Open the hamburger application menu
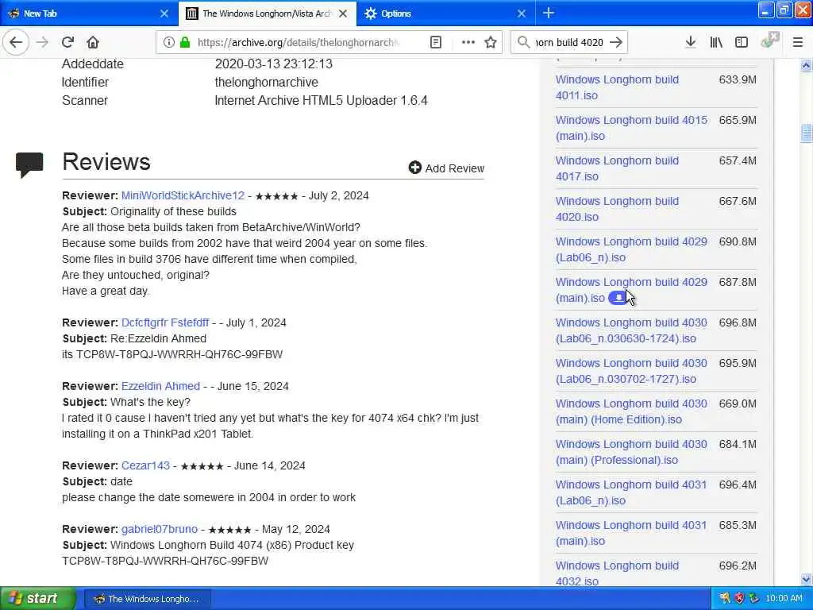Image resolution: width=813 pixels, height=610 pixels. [798, 42]
